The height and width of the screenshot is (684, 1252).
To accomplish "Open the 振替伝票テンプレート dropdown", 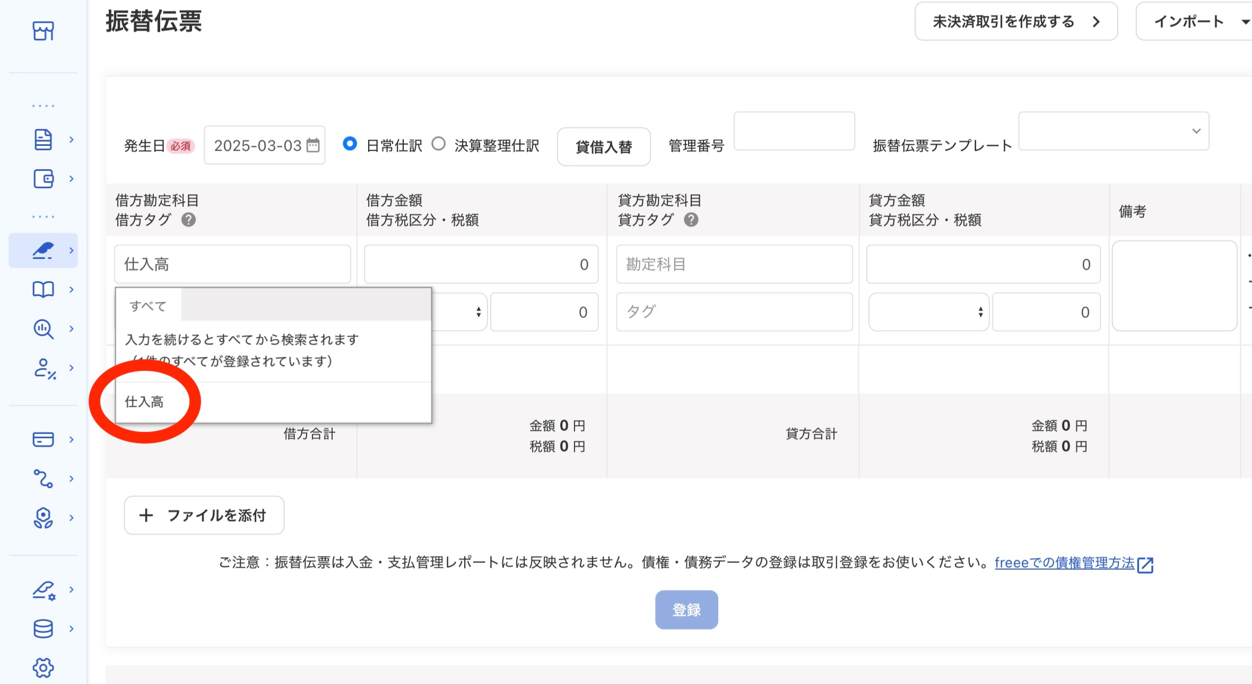I will (x=1114, y=131).
